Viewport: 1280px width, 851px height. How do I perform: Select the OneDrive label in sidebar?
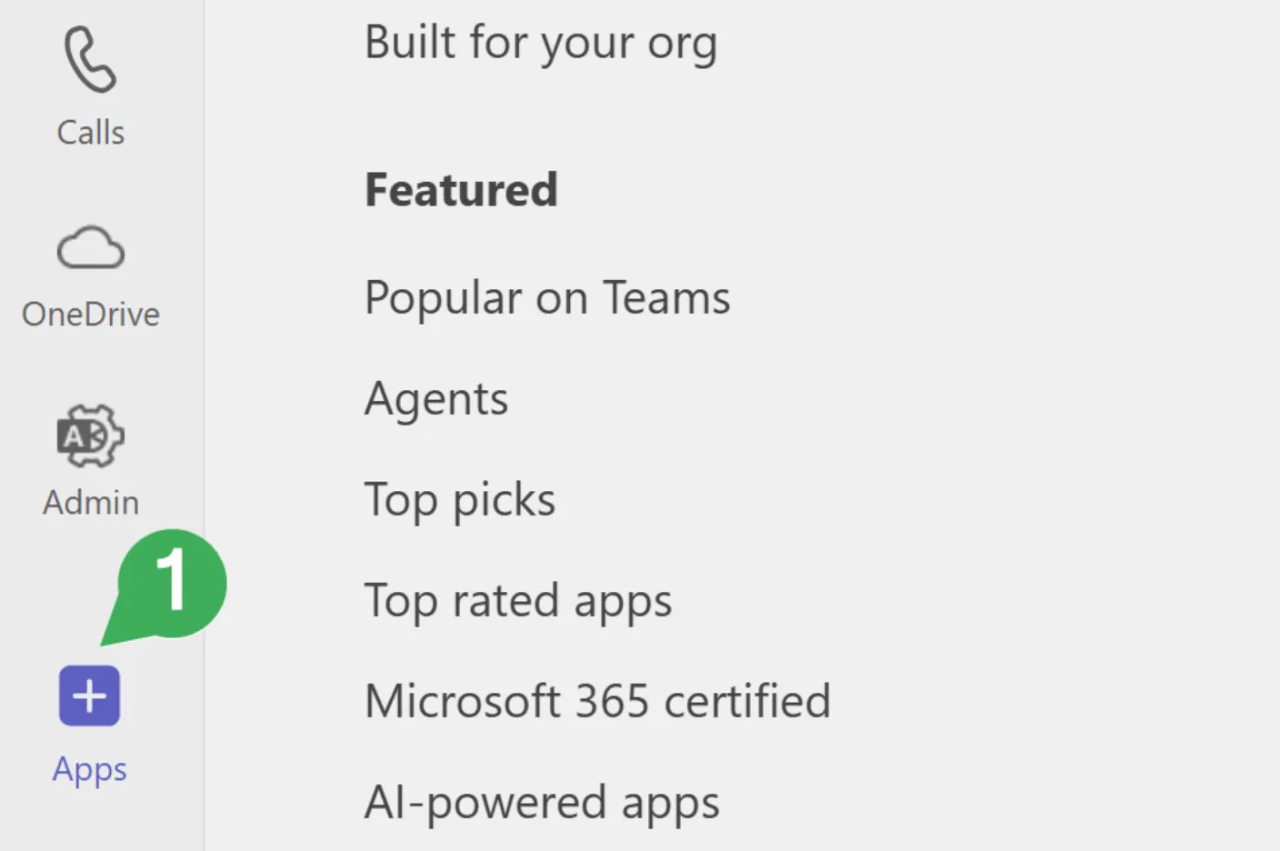90,315
